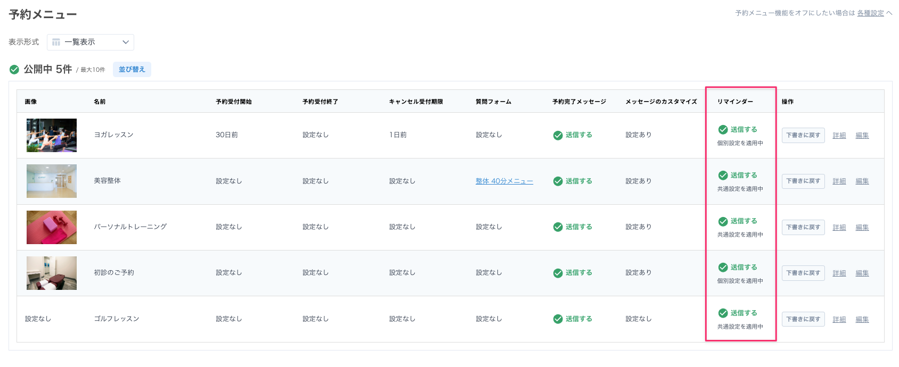Click 編集 for パーソナルトレーニング

862,228
